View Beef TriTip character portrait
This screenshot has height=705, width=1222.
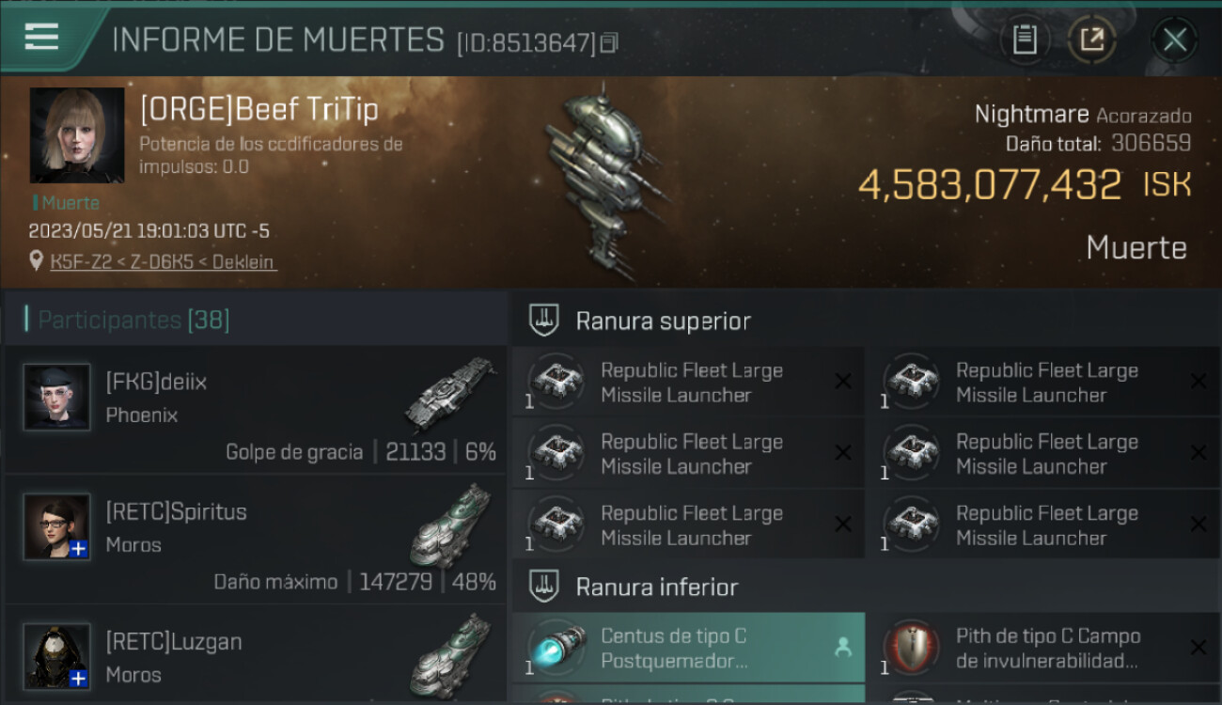[77, 135]
